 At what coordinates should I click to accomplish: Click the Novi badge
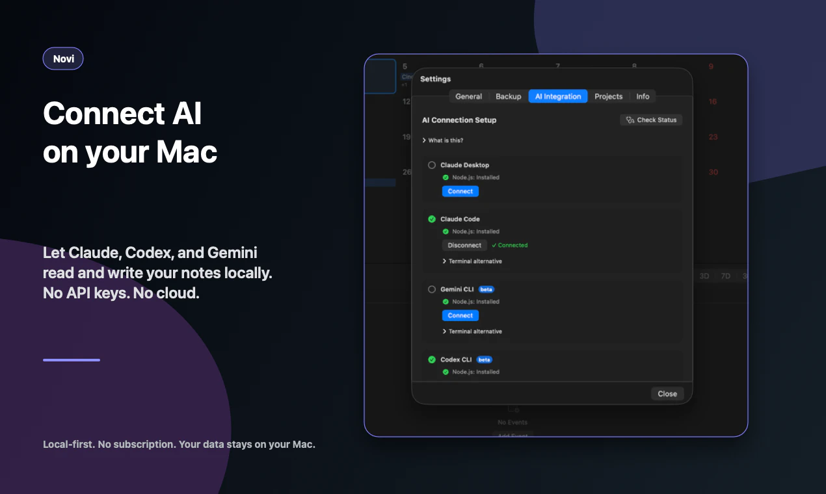pyautogui.click(x=63, y=58)
